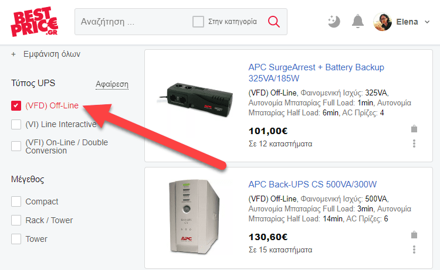Expand the Elena account dropdown arrow
Screen dimensions: 440x270
tap(427, 22)
